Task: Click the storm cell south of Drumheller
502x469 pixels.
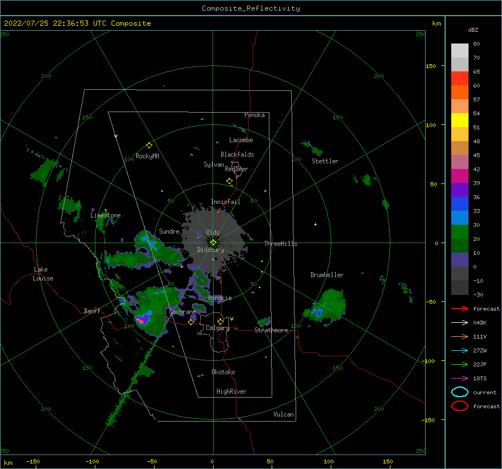Action: [x=325, y=306]
